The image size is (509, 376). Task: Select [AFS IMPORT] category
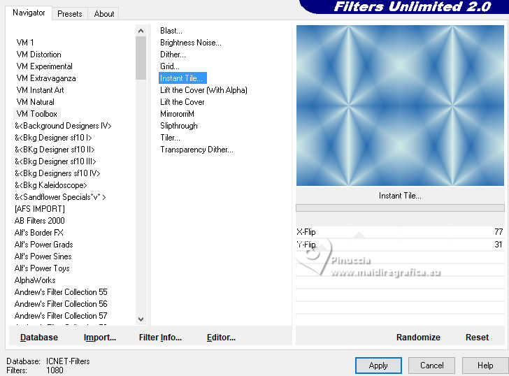tap(40, 209)
